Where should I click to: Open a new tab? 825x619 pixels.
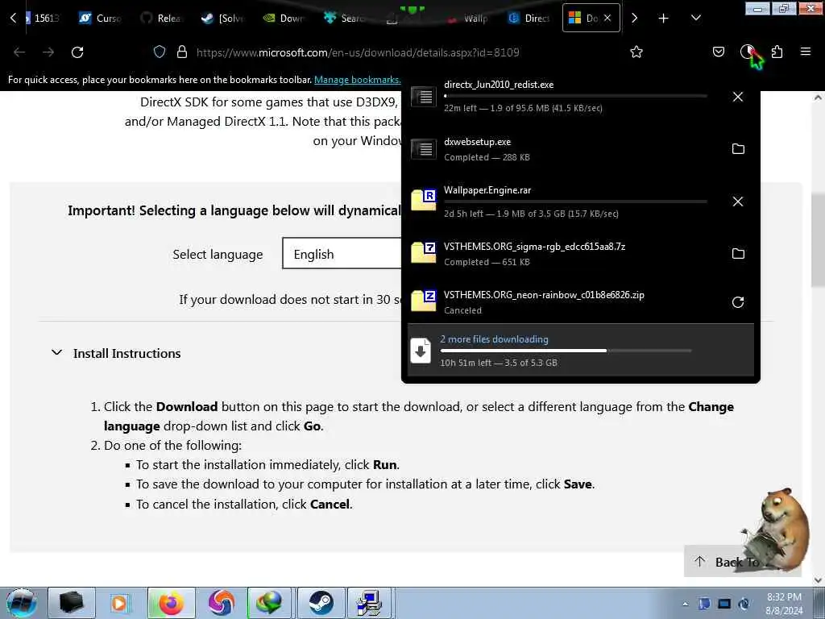pyautogui.click(x=664, y=19)
